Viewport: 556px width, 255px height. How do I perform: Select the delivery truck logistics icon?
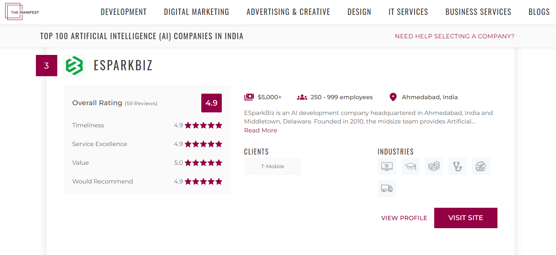coord(387,189)
